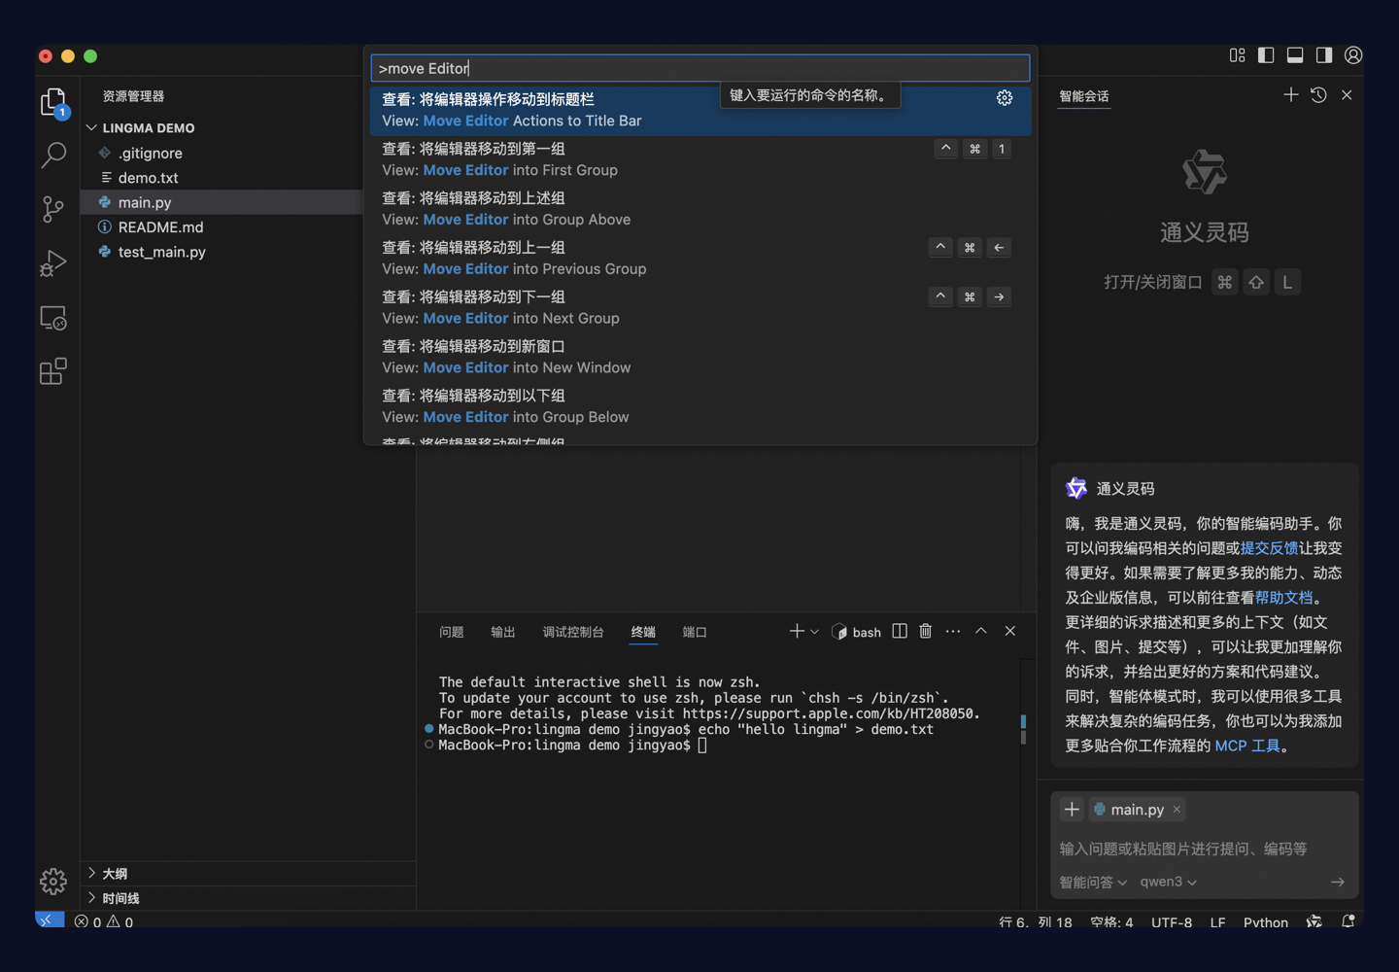1399x972 pixels.
Task: Remove main.py context chip
Action: tap(1177, 809)
